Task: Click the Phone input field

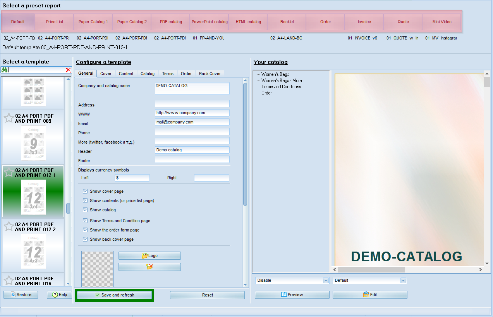Action: tap(192, 132)
